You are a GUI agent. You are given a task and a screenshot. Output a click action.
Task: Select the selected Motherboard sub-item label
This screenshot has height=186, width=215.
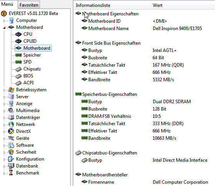point(37,48)
